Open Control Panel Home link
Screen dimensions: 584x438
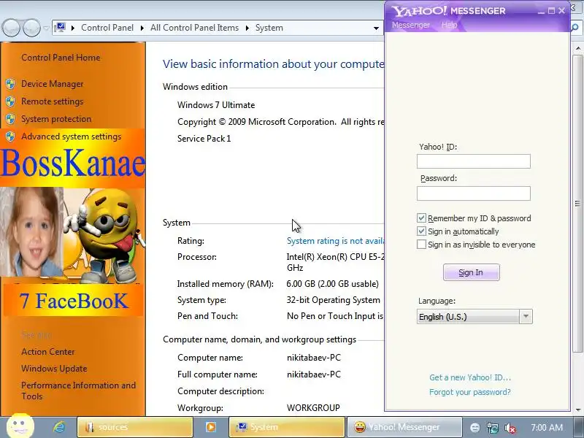point(61,58)
